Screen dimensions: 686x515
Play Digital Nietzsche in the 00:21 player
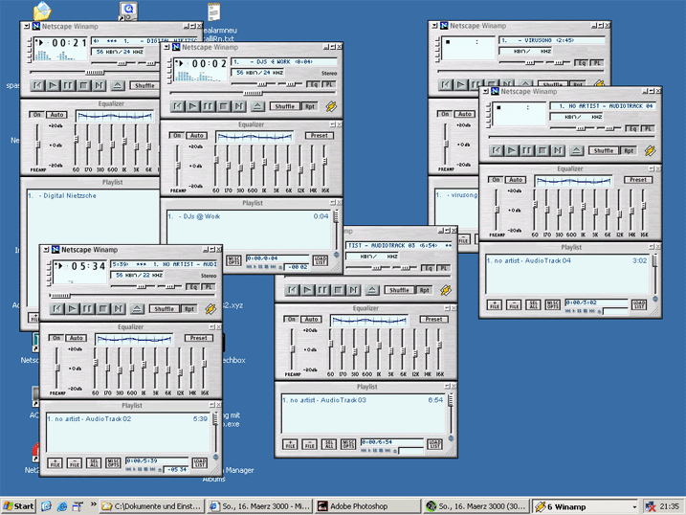(53, 85)
